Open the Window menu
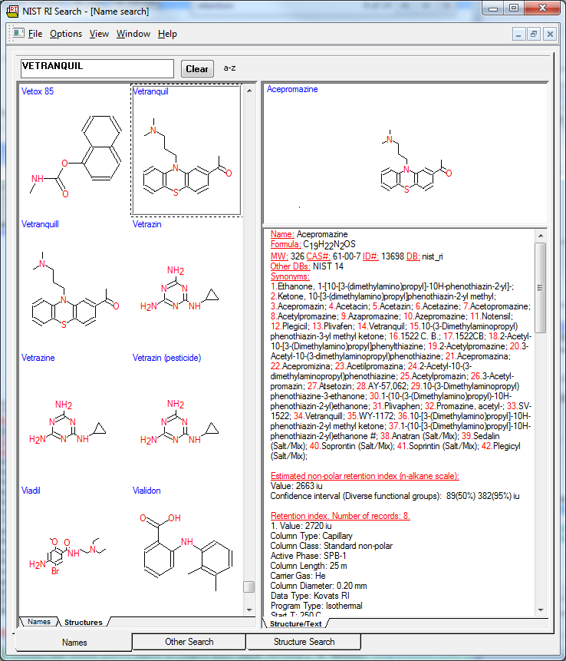This screenshot has height=661, width=566. tap(133, 34)
